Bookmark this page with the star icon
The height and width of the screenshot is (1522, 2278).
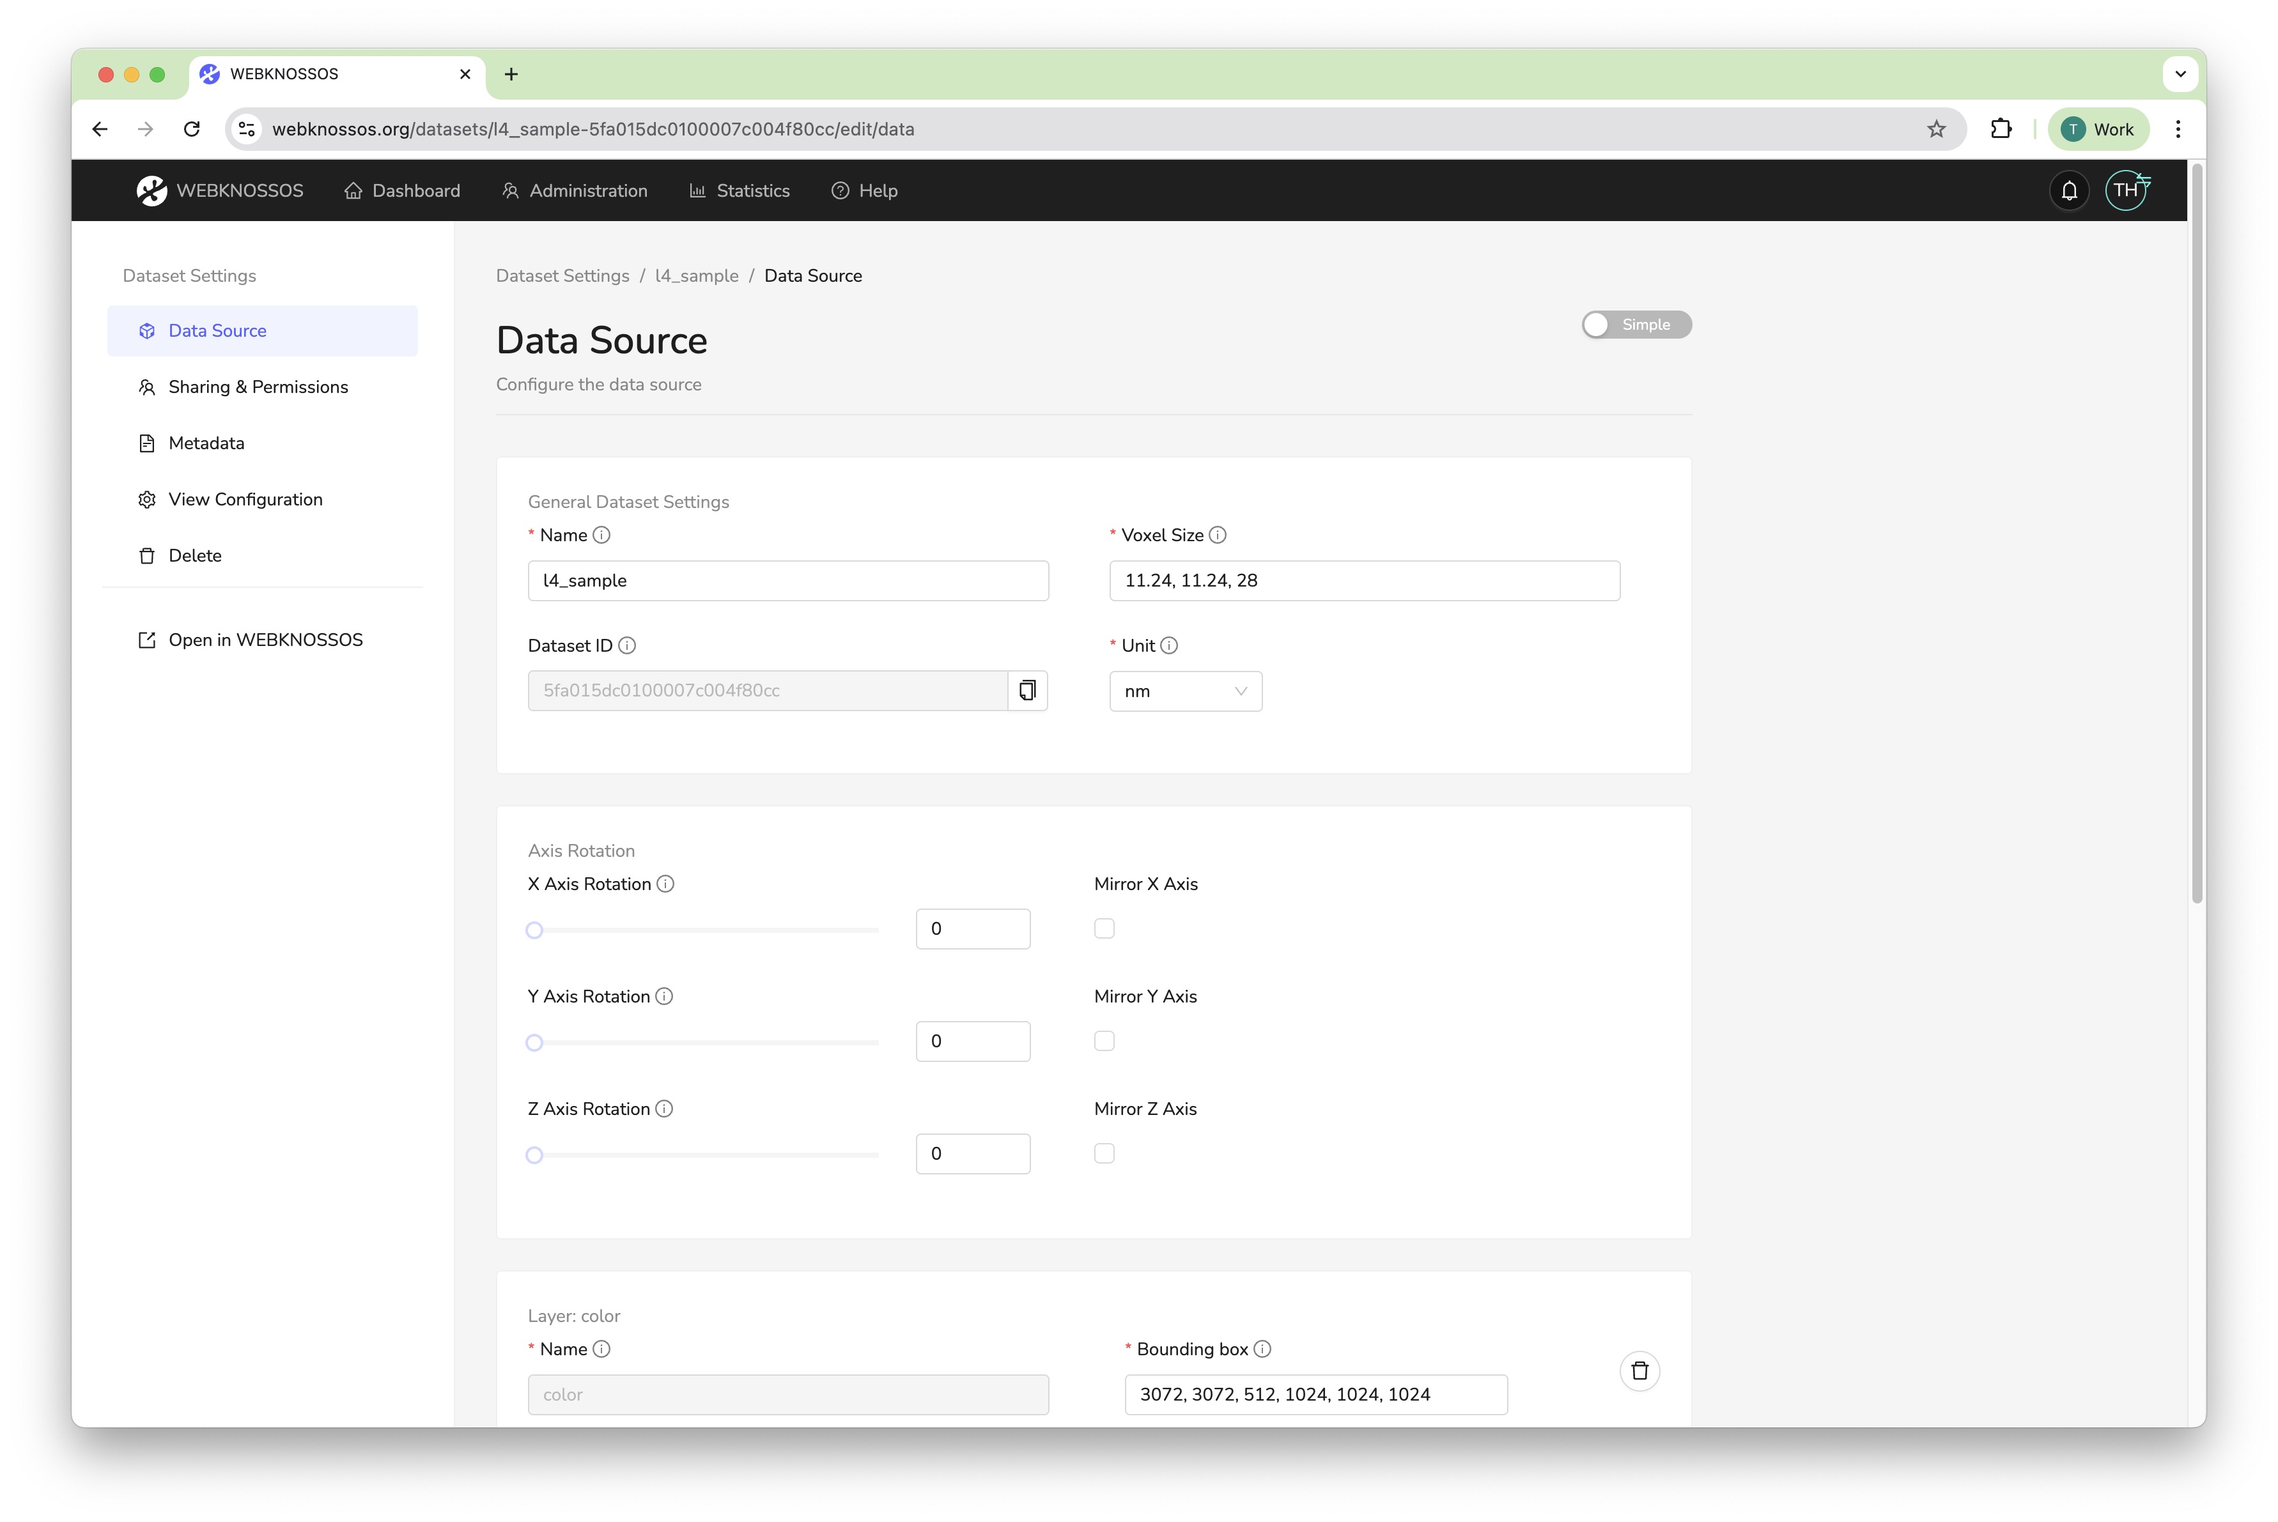[1936, 129]
